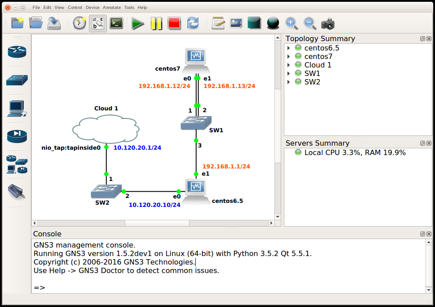The image size is (435, 307).
Task: Open the View menu
Action: pyautogui.click(x=59, y=8)
